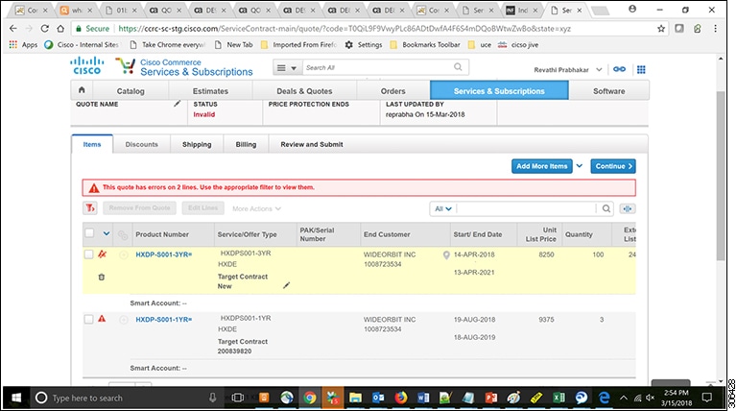Open the More Actions dropdown
Screen dimensions: 737x411
pyautogui.click(x=256, y=208)
